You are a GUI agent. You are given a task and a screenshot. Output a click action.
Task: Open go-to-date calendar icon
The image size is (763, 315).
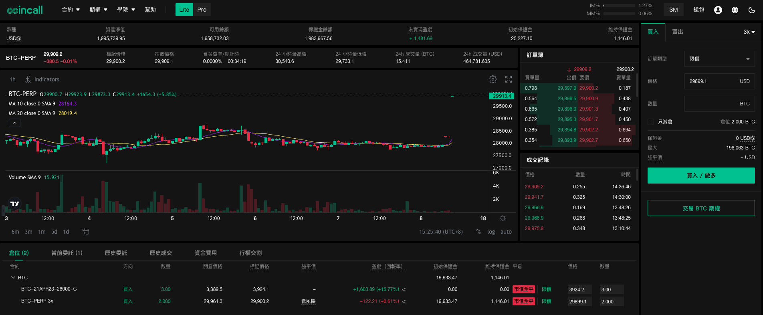(x=85, y=232)
